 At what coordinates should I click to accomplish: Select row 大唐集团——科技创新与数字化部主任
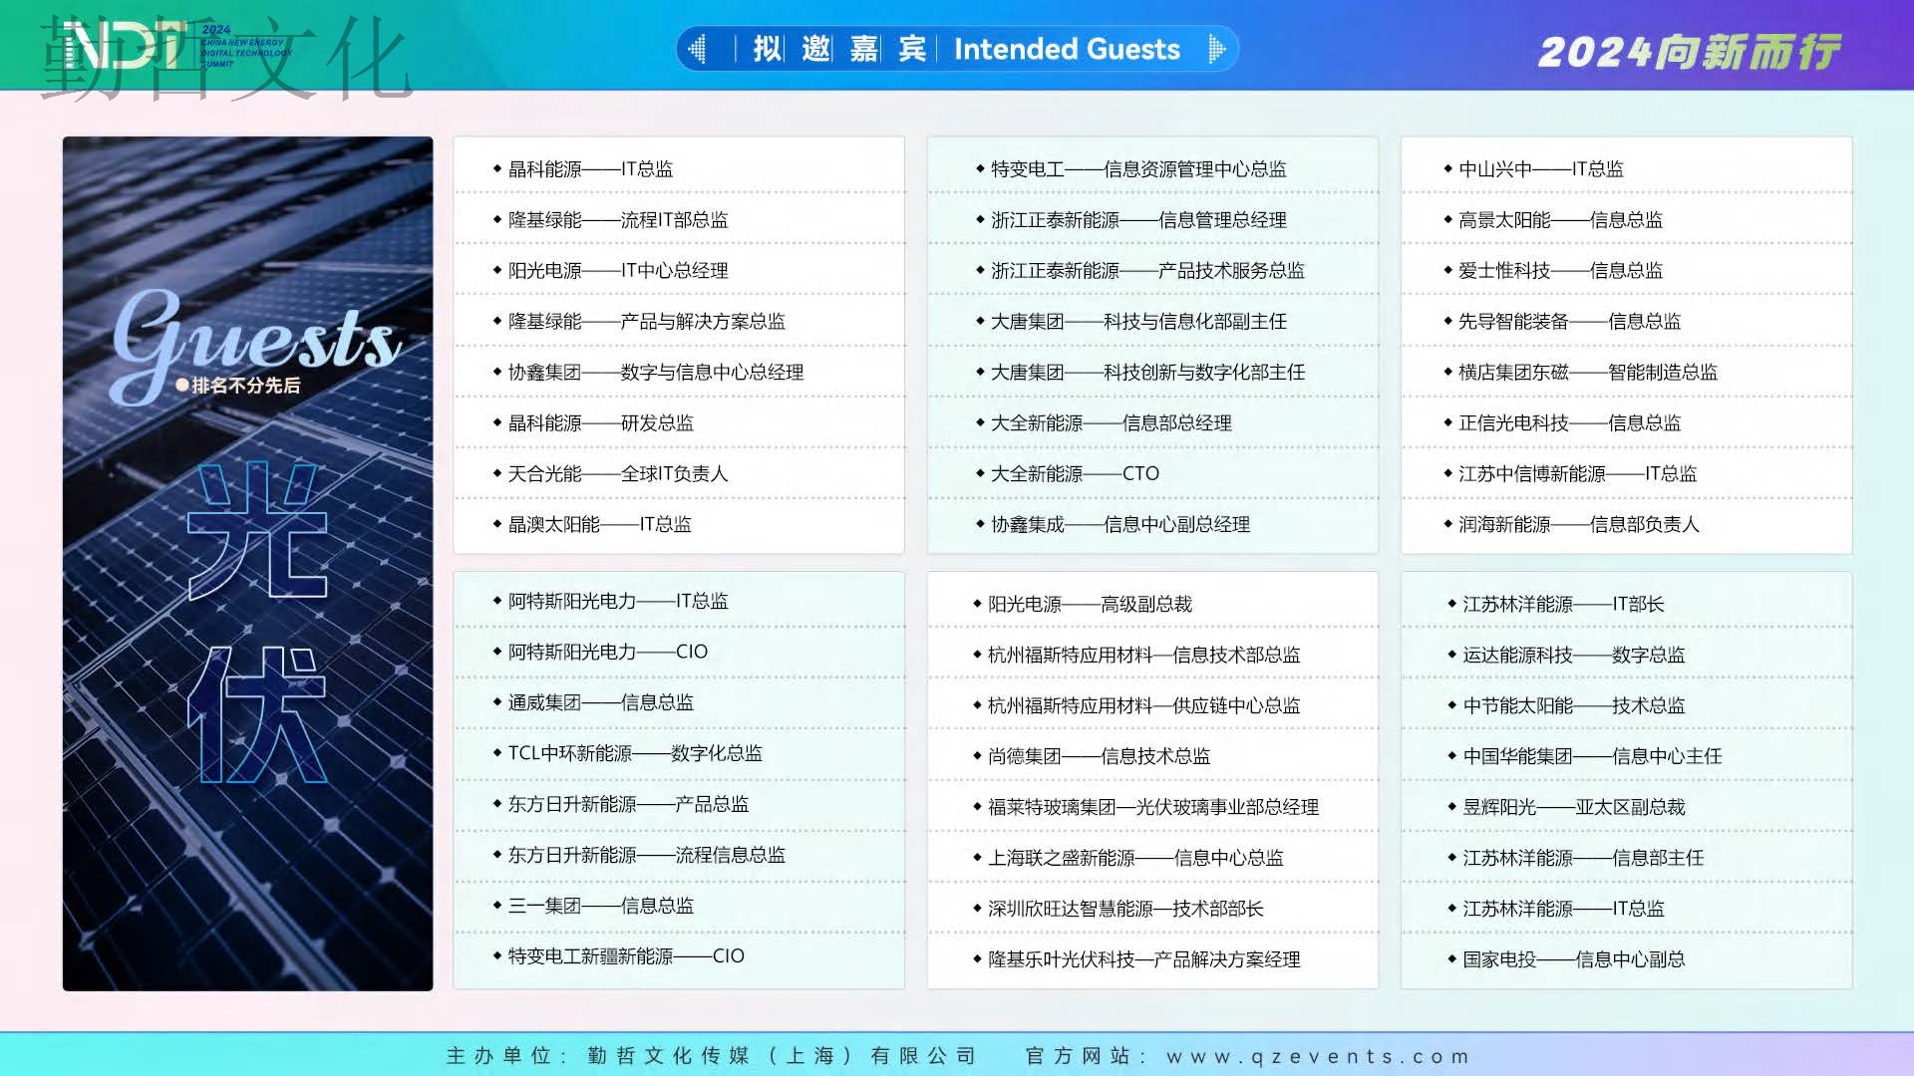click(x=1153, y=373)
